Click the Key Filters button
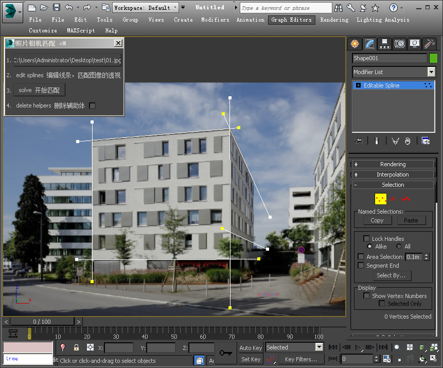The width and height of the screenshot is (443, 368). pyautogui.click(x=302, y=359)
